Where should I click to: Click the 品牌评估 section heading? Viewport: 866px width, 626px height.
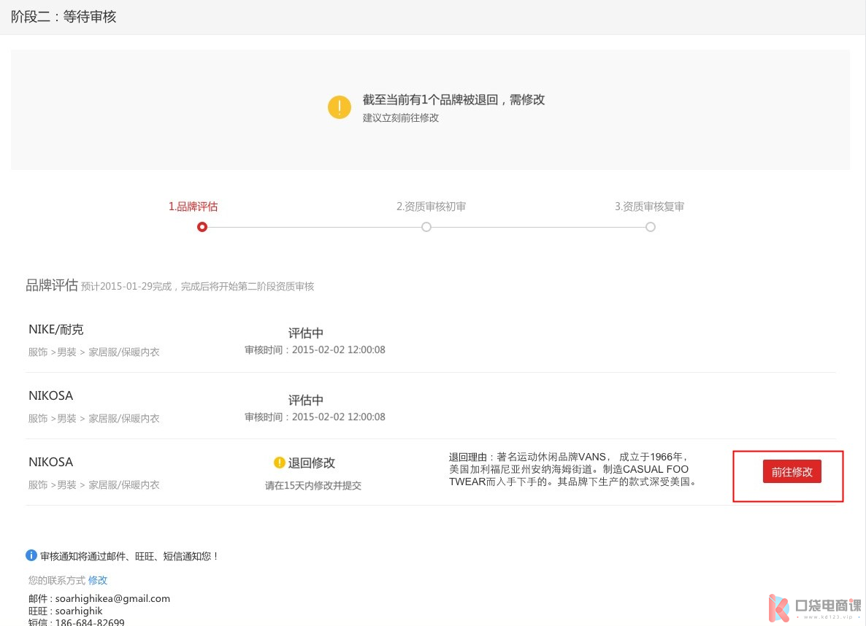tap(52, 285)
